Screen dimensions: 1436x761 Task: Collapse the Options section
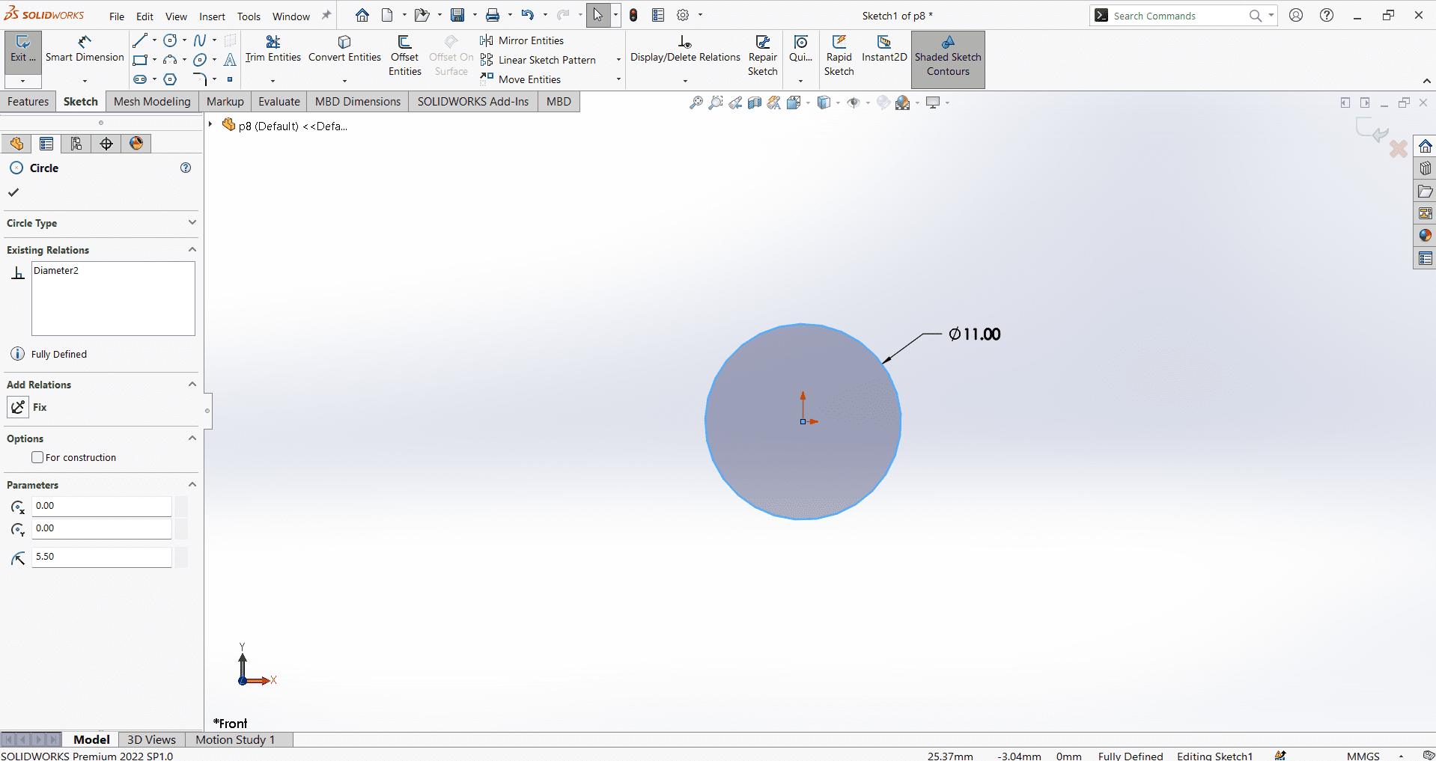click(192, 438)
